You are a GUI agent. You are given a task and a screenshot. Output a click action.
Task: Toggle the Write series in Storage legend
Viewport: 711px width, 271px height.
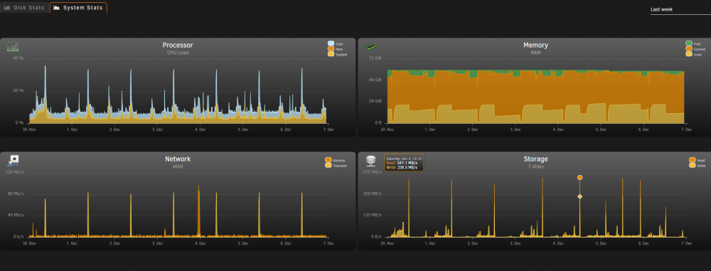click(697, 166)
